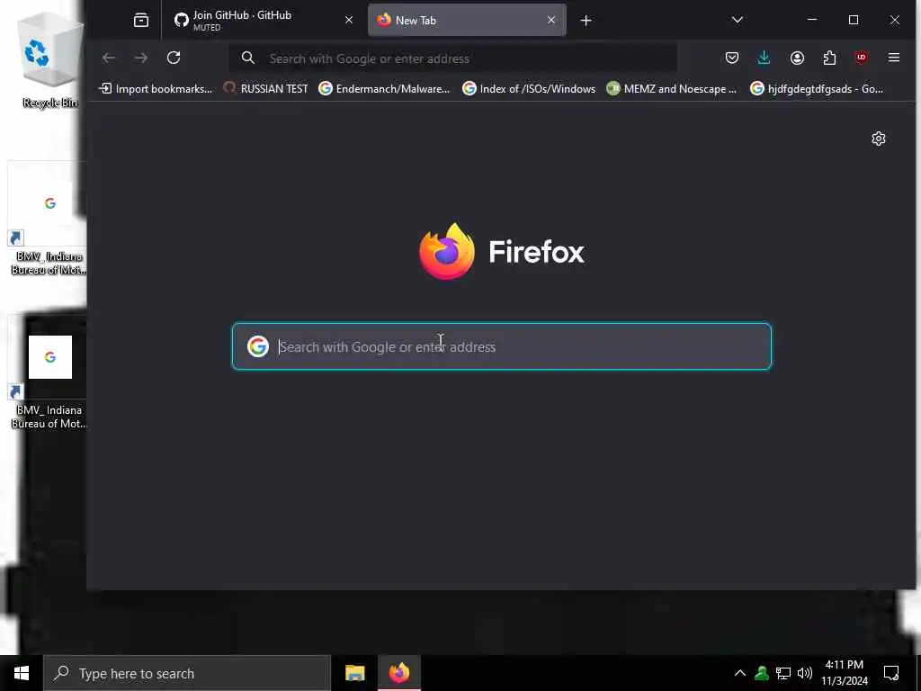Select Recycle Bin desktop icon
The image size is (921, 691).
pos(49,62)
